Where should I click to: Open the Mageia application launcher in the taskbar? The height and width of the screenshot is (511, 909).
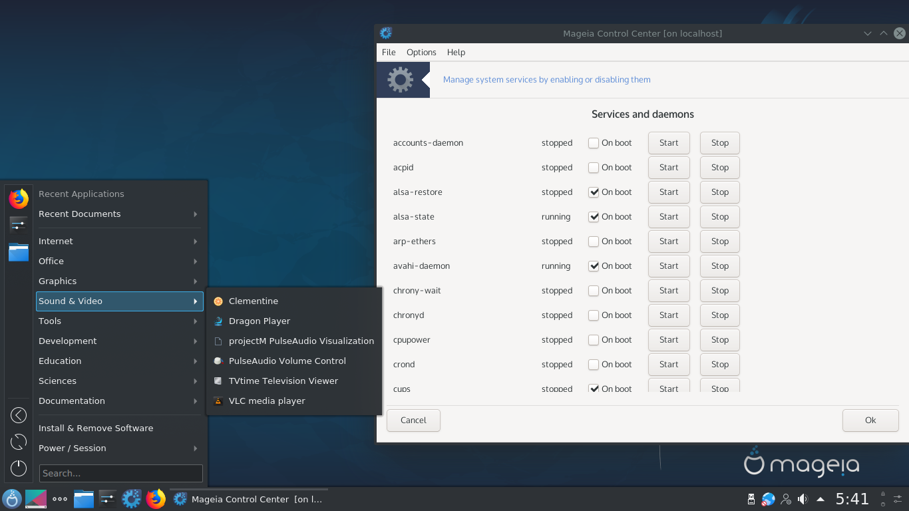11,499
